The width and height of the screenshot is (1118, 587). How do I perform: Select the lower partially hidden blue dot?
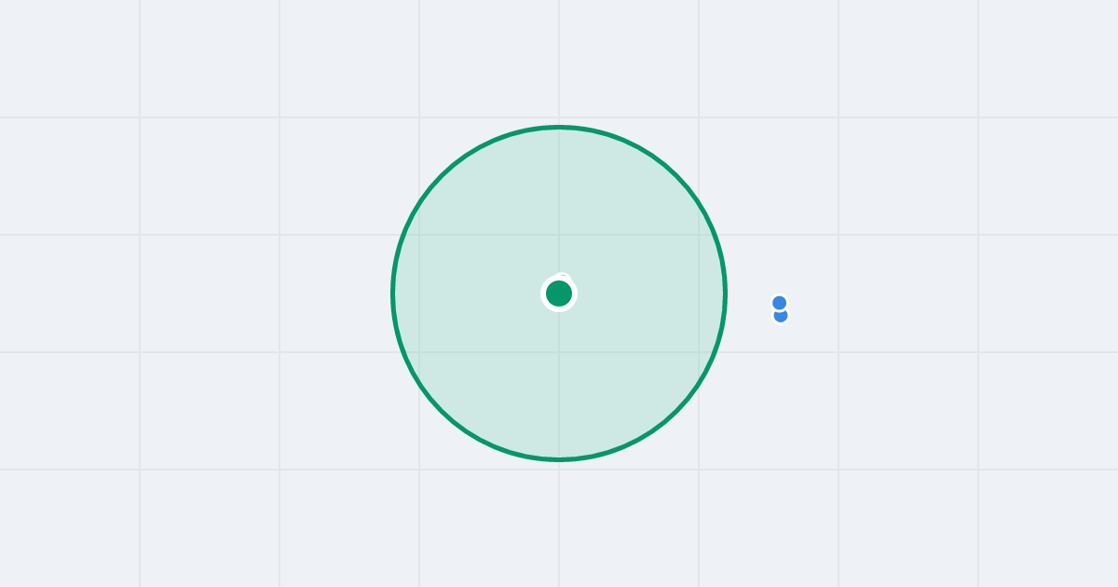781,317
